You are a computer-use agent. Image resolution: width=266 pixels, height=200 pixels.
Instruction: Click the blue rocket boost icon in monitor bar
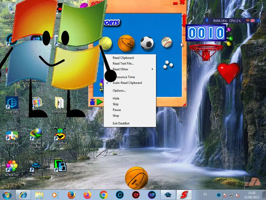[x=207, y=21]
